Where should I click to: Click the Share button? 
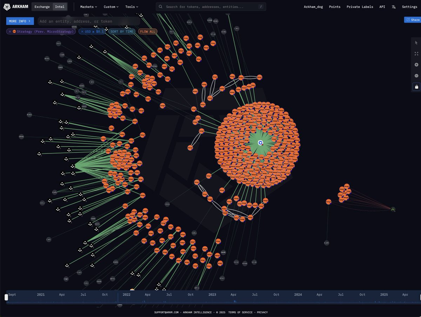[x=412, y=20]
